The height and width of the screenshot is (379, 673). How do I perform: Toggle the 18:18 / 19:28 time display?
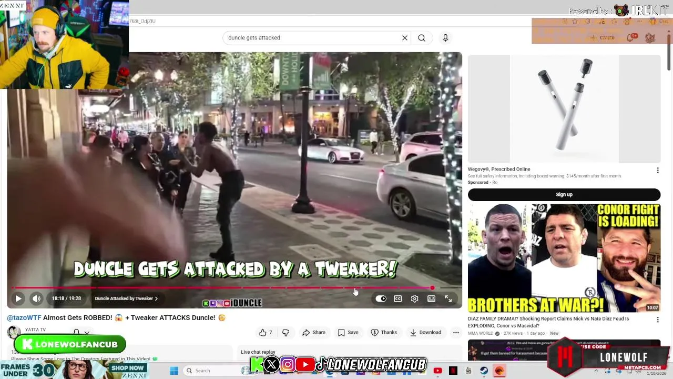(x=66, y=298)
